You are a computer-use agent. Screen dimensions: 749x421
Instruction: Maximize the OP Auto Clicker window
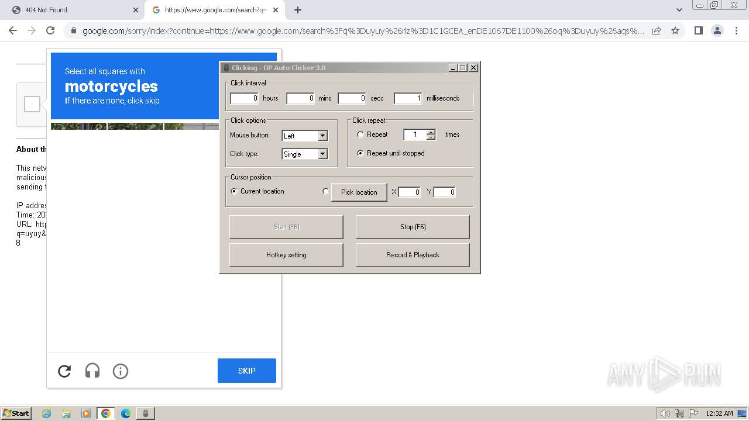(x=463, y=68)
